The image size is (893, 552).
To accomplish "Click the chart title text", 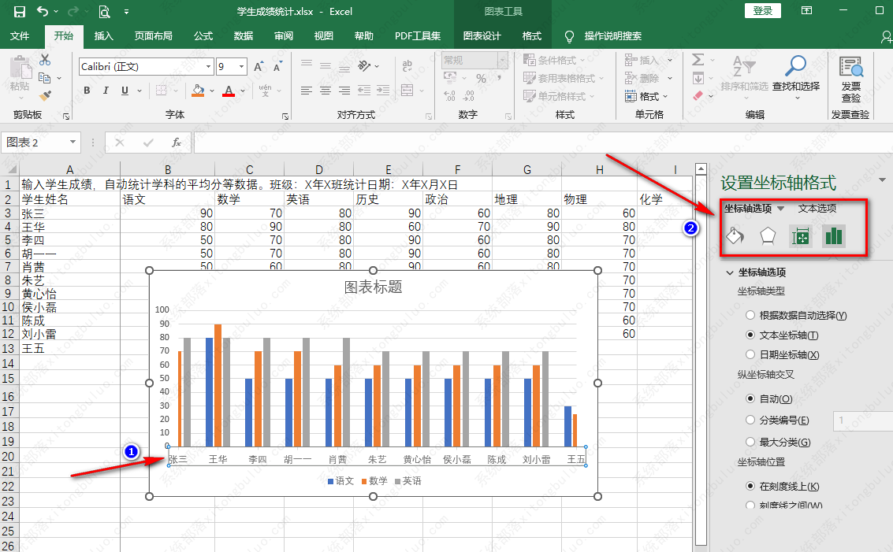I will tap(373, 287).
